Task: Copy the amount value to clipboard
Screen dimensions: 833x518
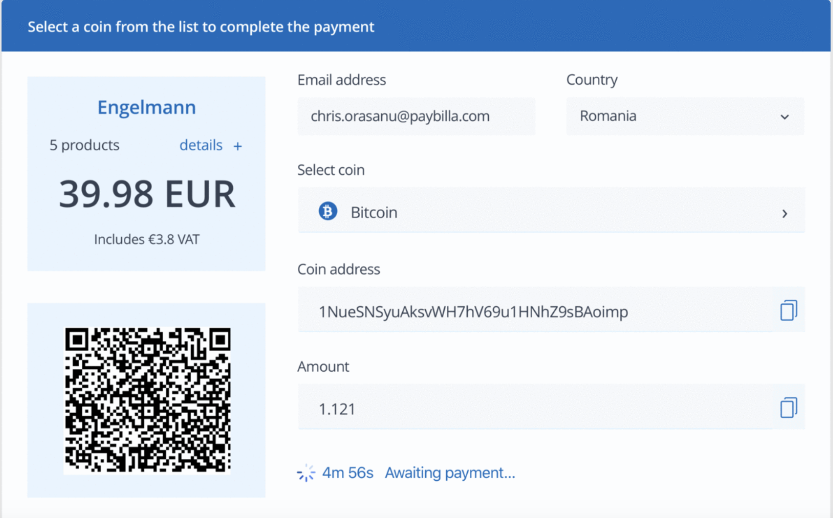Action: point(788,408)
